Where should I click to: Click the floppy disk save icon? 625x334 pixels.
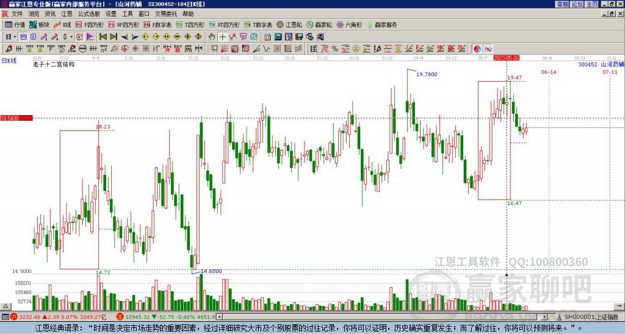tap(299, 37)
